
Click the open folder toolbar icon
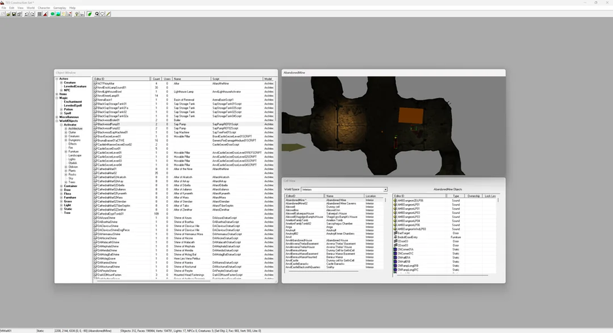[x=9, y=14]
